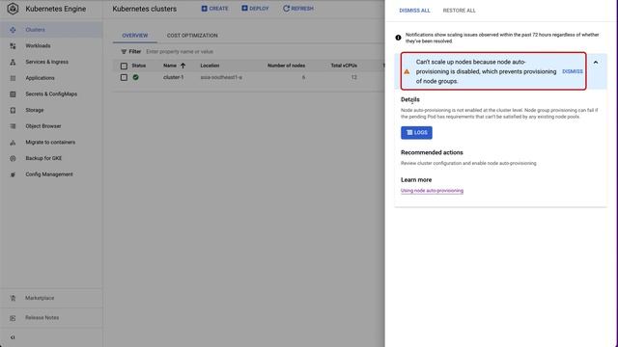Click the Create button
Viewport: 618px width, 347px height.
(214, 9)
